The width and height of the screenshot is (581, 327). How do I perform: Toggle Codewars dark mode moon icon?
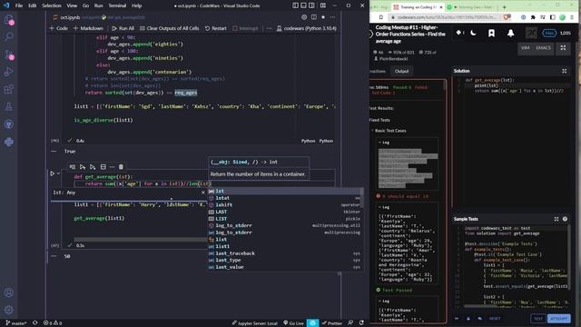[x=473, y=33]
